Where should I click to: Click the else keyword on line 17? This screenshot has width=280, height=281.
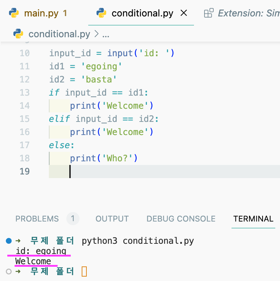[x=59, y=145]
